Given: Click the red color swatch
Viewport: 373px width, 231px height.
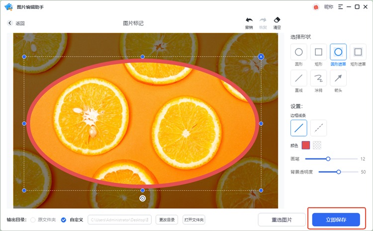Looking at the screenshot, I should tap(306, 145).
